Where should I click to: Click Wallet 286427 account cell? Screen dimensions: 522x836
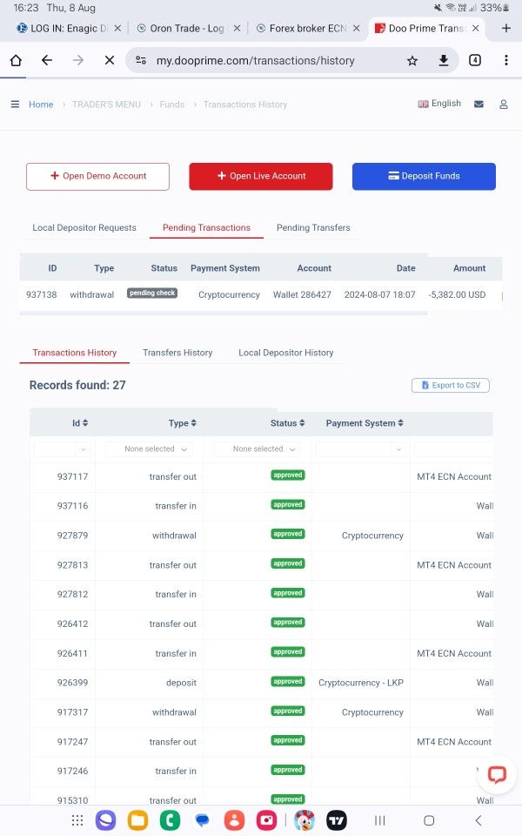tap(302, 294)
